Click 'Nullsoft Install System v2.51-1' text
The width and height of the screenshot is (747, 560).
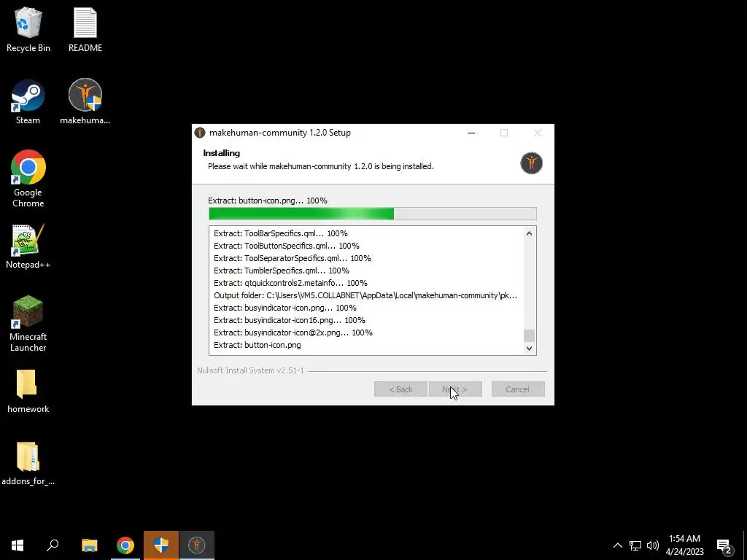coord(251,370)
